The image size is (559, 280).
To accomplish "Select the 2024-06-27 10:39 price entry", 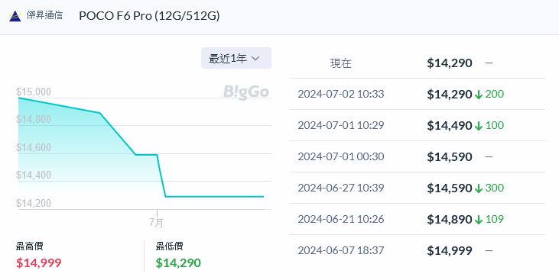I will coord(417,188).
